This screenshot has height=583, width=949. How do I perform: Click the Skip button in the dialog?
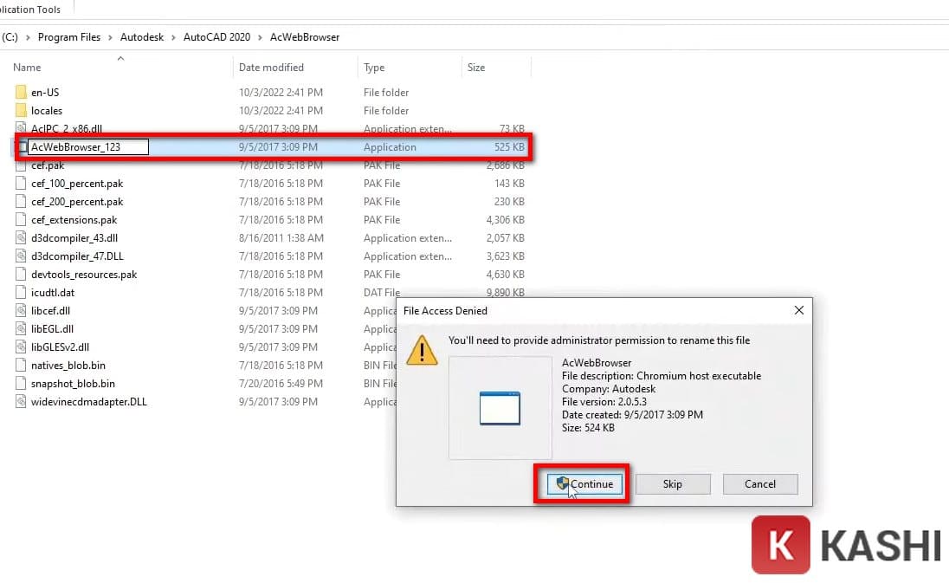coord(673,484)
